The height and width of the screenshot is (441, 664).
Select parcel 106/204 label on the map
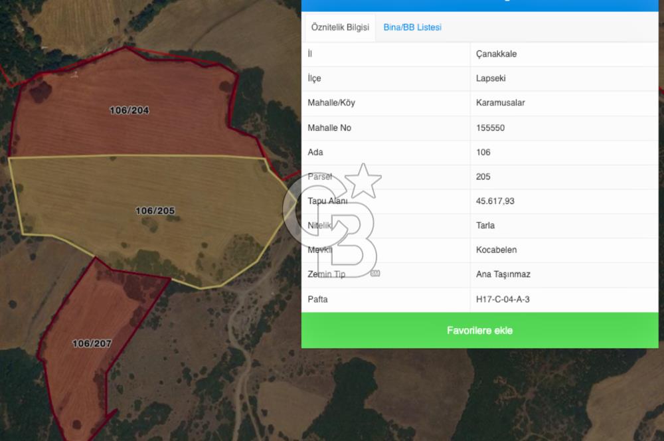coord(129,110)
